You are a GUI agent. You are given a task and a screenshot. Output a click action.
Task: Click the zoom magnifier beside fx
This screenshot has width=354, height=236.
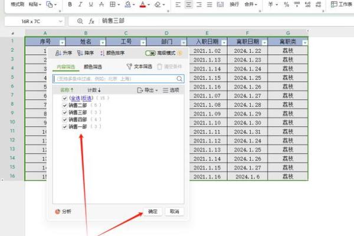click(80, 21)
